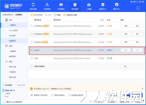This screenshot has height=105, width=146.
Task: Click the iPad_Spring_2019_14.4_18D52_Restore.ipsw filename
Action: tap(72, 58)
